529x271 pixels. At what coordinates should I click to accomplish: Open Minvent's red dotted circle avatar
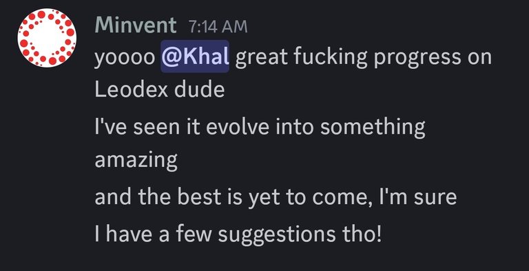[x=47, y=38]
